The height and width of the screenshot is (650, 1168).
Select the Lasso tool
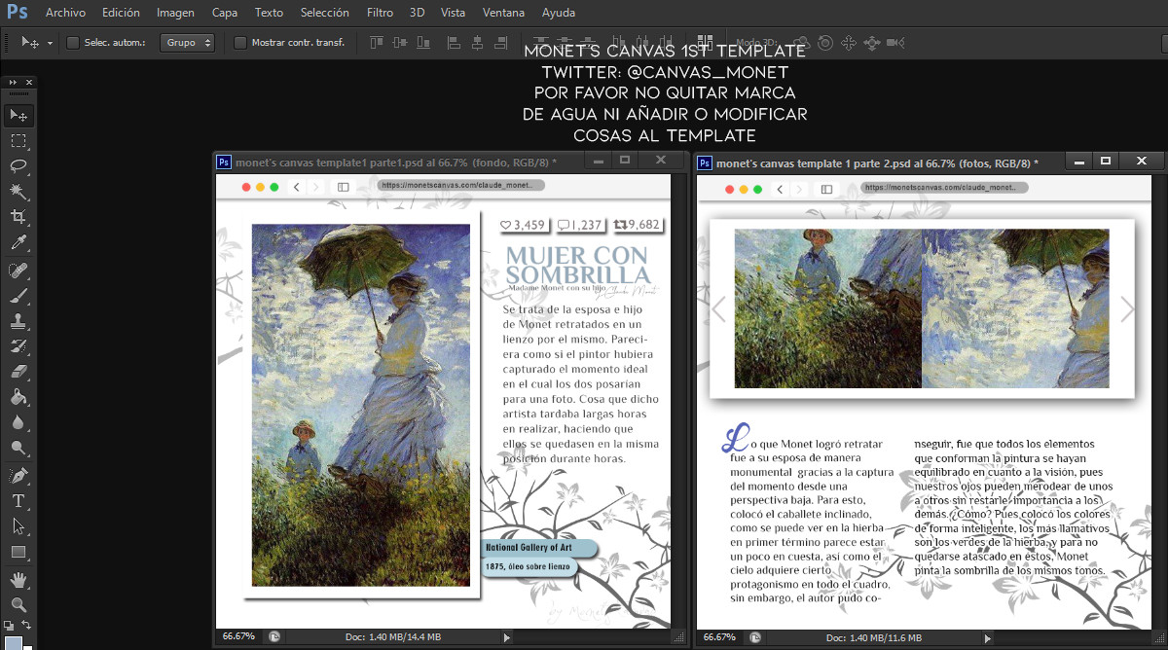[18, 165]
